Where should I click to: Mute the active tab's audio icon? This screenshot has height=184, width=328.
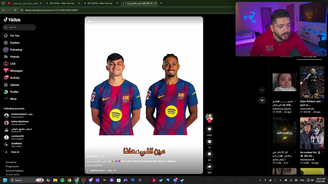pos(151,3)
